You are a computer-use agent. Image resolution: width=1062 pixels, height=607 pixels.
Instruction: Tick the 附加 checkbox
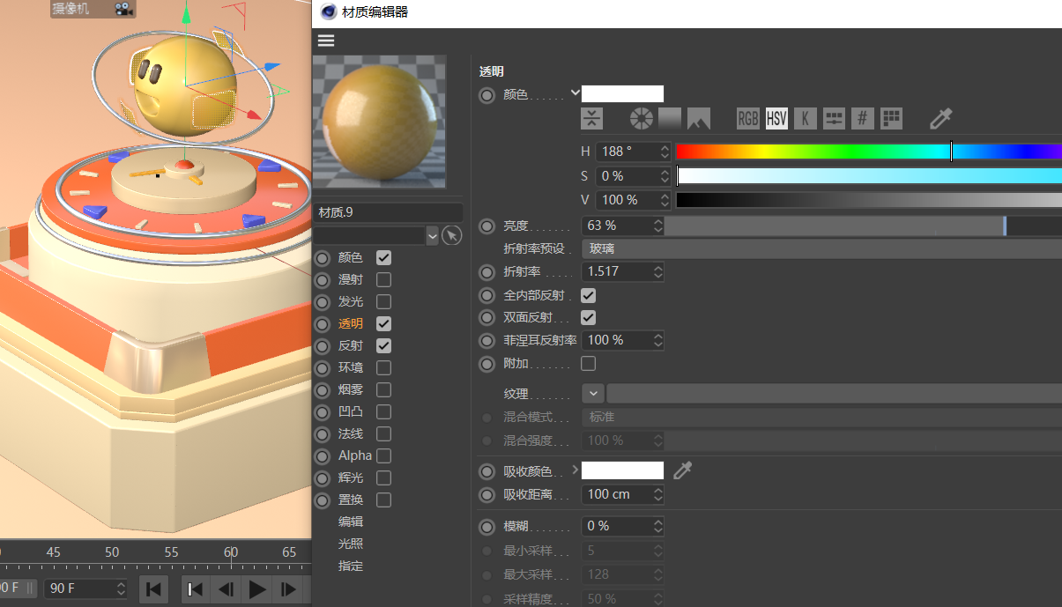click(588, 363)
